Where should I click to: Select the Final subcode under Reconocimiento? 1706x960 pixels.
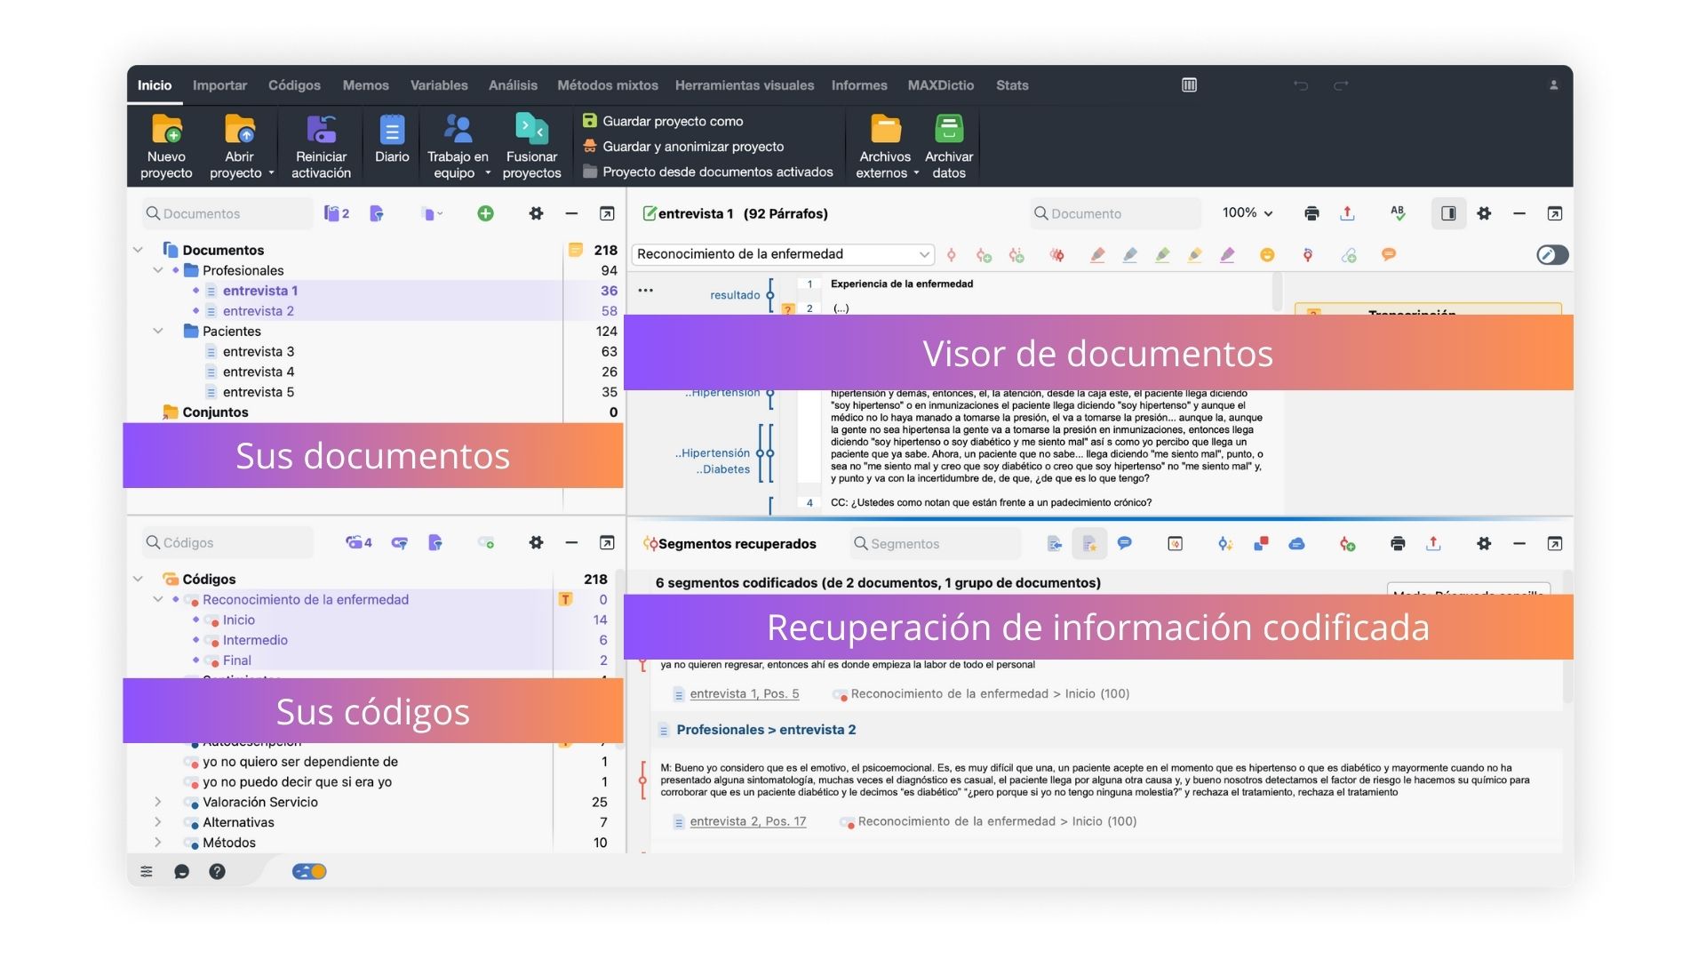(235, 660)
